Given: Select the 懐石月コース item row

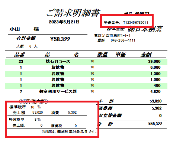Looking at the screenshot, I should coord(86,61).
